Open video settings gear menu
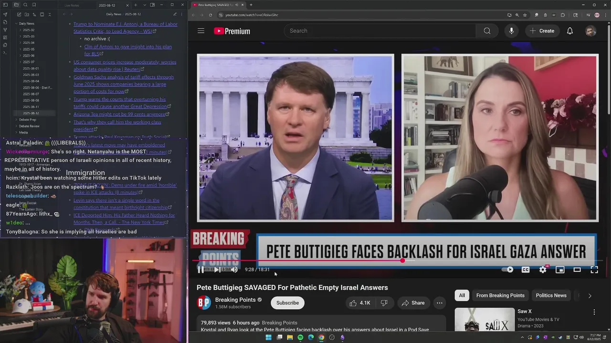 click(x=543, y=270)
